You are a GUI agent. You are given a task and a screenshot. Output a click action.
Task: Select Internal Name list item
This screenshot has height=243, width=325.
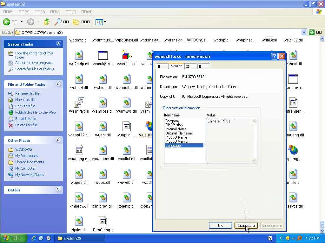point(184,129)
